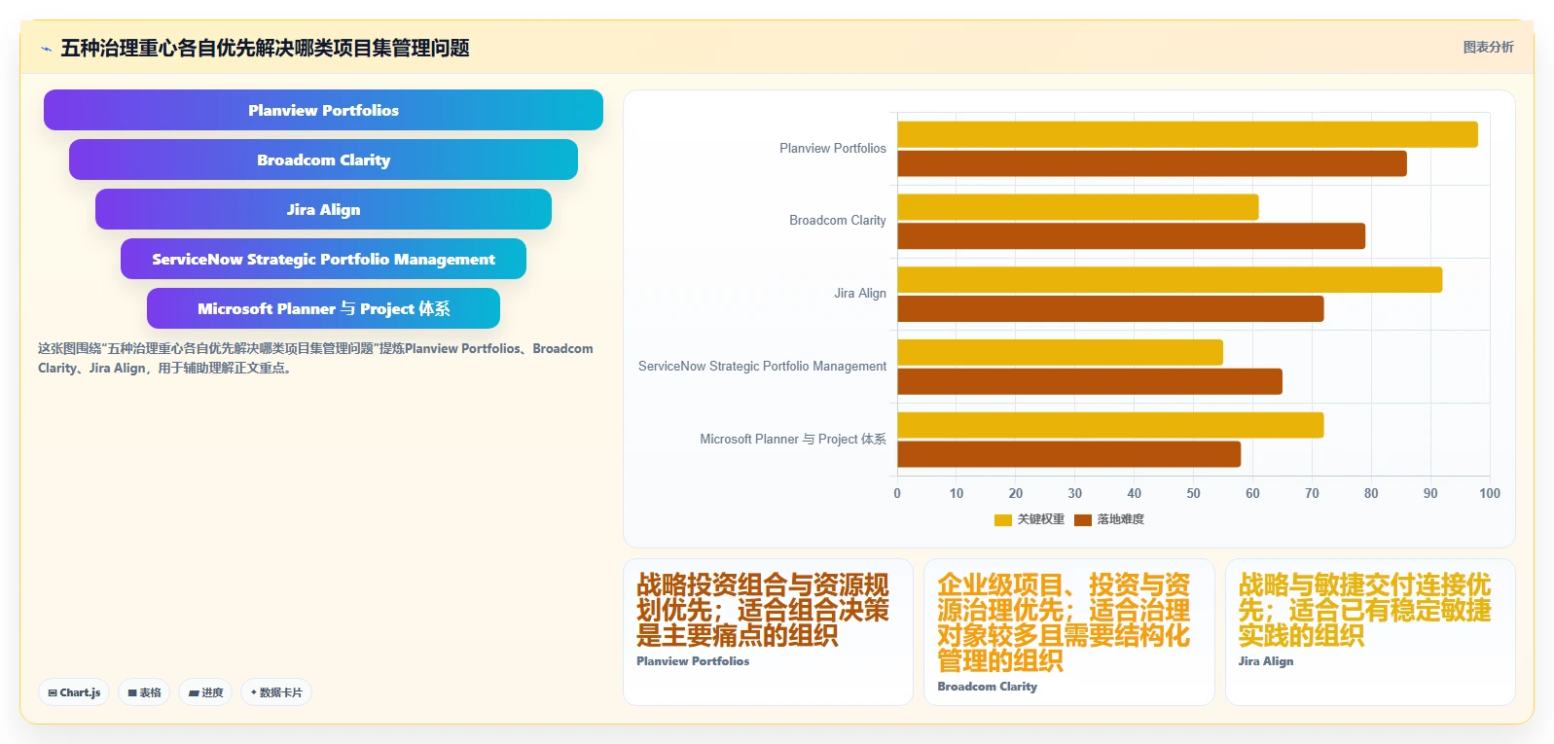Click the ServiceNow brown bar in chart

point(1090,381)
